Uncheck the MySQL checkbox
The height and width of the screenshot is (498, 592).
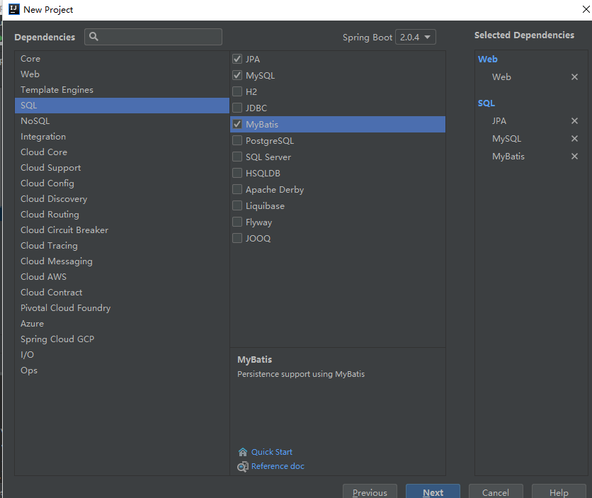coord(237,75)
